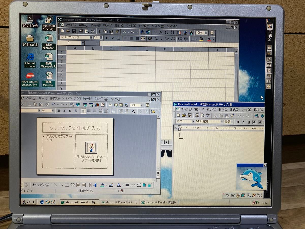Toggle left alignment in PowerPoint toolbar
Image resolution: width=305 pixels, height=229 pixels.
(83, 111)
